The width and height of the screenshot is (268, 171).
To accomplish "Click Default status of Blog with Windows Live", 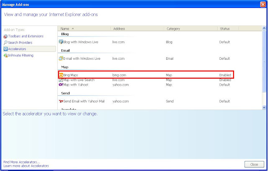I will (224, 42).
